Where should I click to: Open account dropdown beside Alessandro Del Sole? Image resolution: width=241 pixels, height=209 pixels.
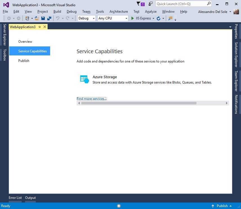tap(230, 12)
